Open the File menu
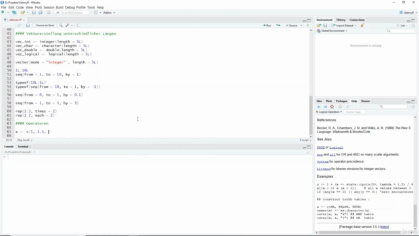 3,7
